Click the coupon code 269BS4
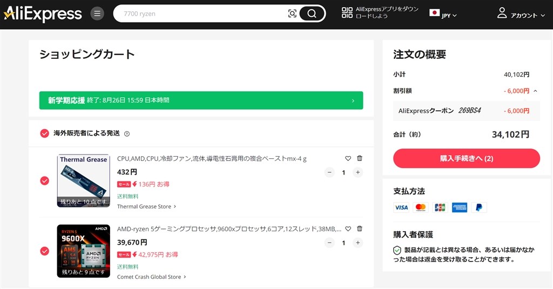This screenshot has width=553, height=289. coord(469,110)
